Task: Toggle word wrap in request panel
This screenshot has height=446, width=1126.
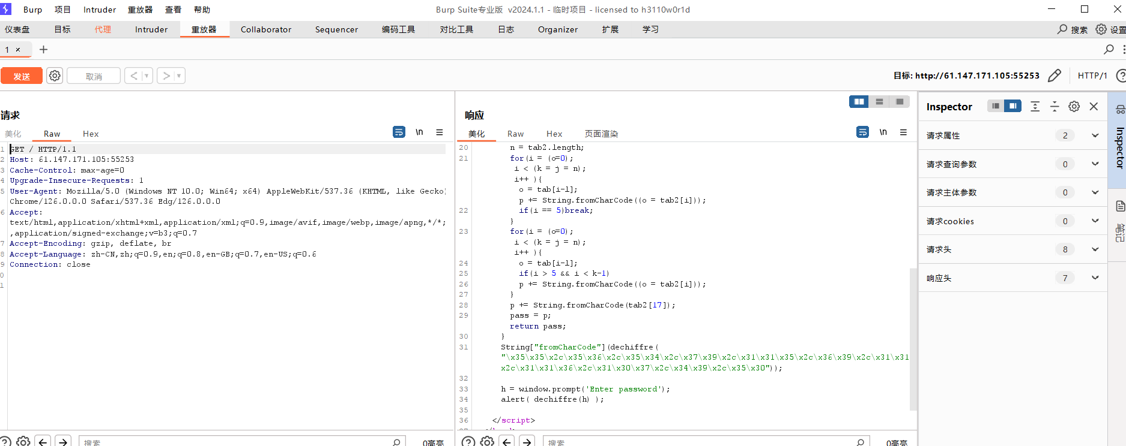Action: (x=399, y=132)
